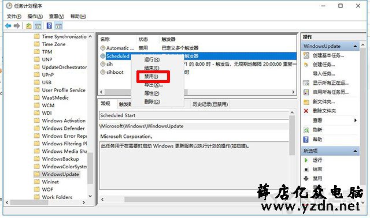Select the Automatic task row
The height and width of the screenshot is (218, 370).
click(198, 48)
